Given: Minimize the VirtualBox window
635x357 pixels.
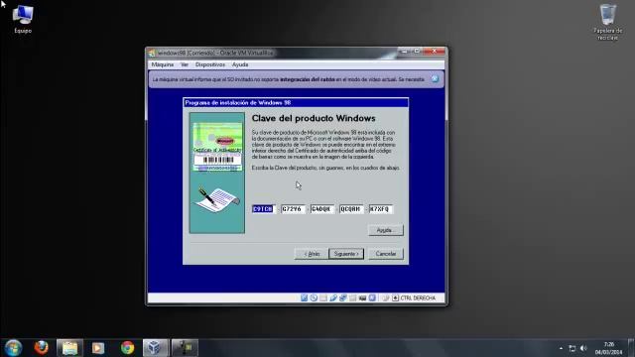Looking at the screenshot, I should point(404,51).
